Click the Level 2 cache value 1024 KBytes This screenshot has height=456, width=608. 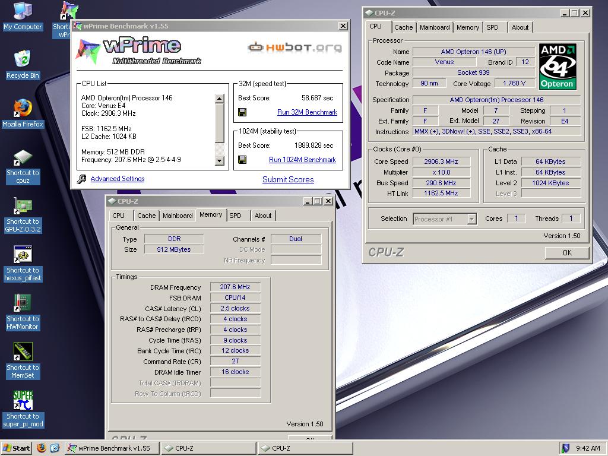tap(550, 183)
